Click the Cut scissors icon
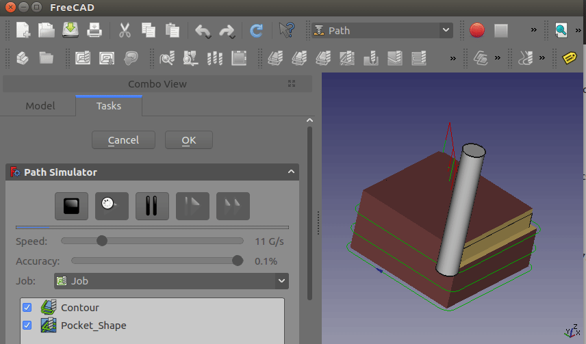Viewport: 586px width, 344px height. coord(125,30)
